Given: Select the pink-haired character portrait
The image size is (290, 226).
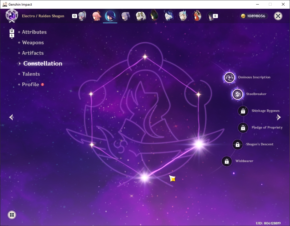Looking at the screenshot, I should point(96,16).
